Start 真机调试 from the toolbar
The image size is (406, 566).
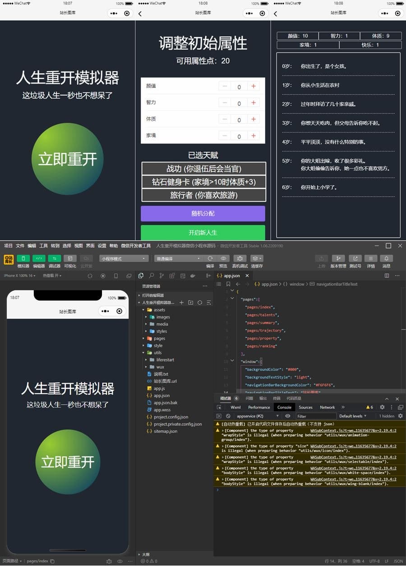pos(240,258)
